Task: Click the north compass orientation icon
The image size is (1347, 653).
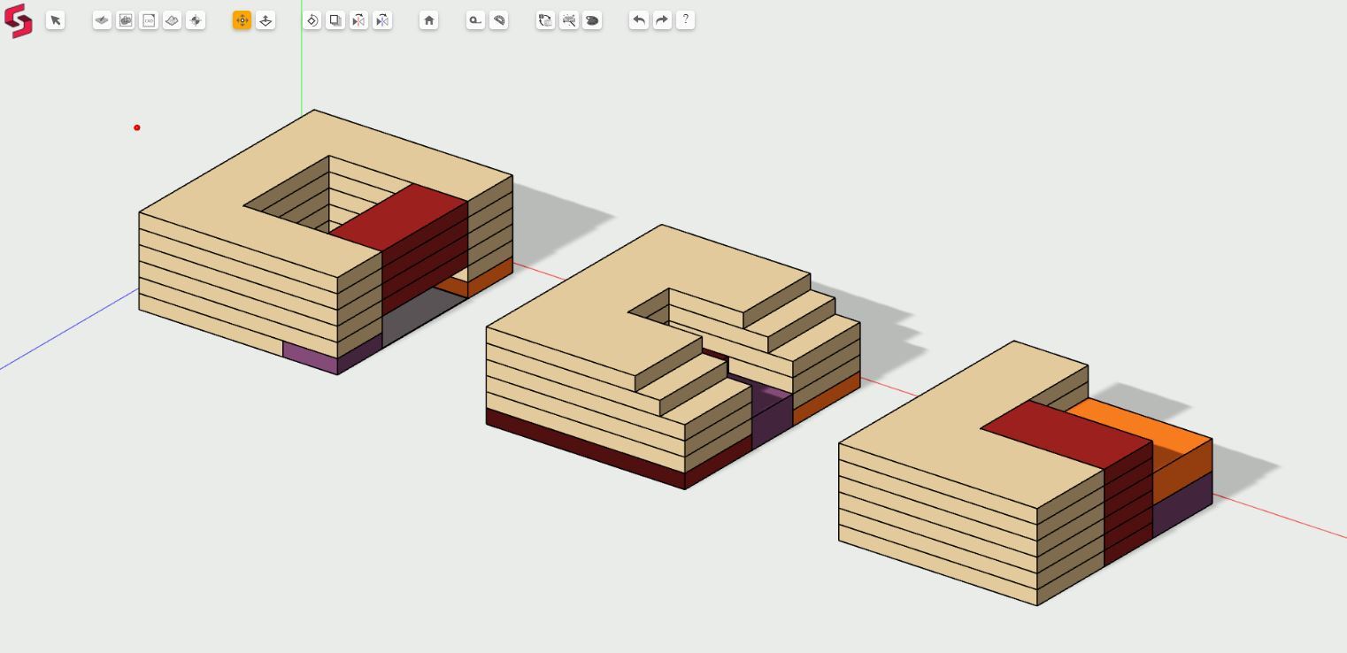Action: coord(196,19)
